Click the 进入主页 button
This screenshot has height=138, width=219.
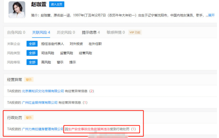pos(56,4)
